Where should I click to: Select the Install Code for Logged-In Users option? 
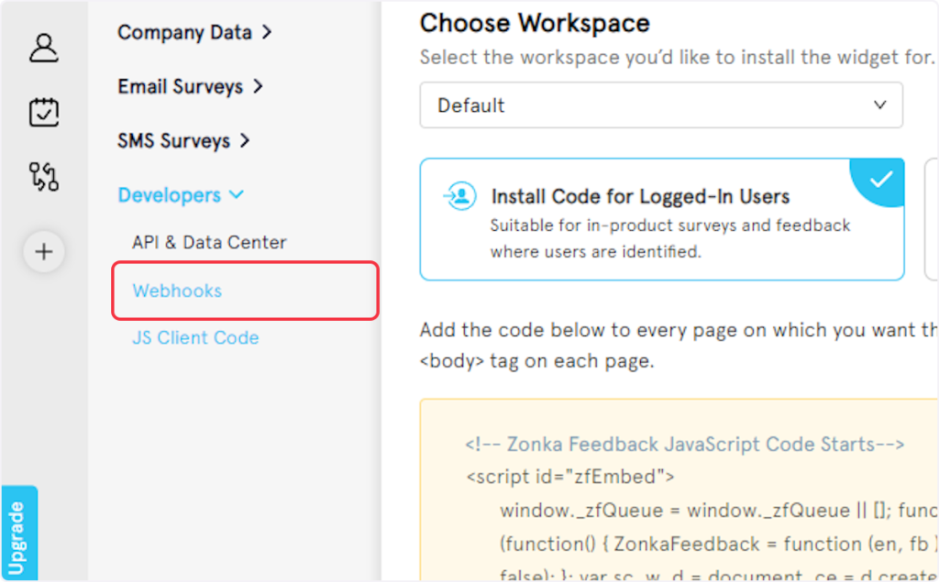pos(660,219)
